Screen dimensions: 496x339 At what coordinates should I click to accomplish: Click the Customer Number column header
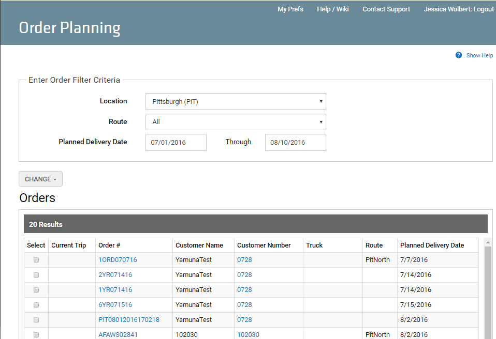point(269,245)
